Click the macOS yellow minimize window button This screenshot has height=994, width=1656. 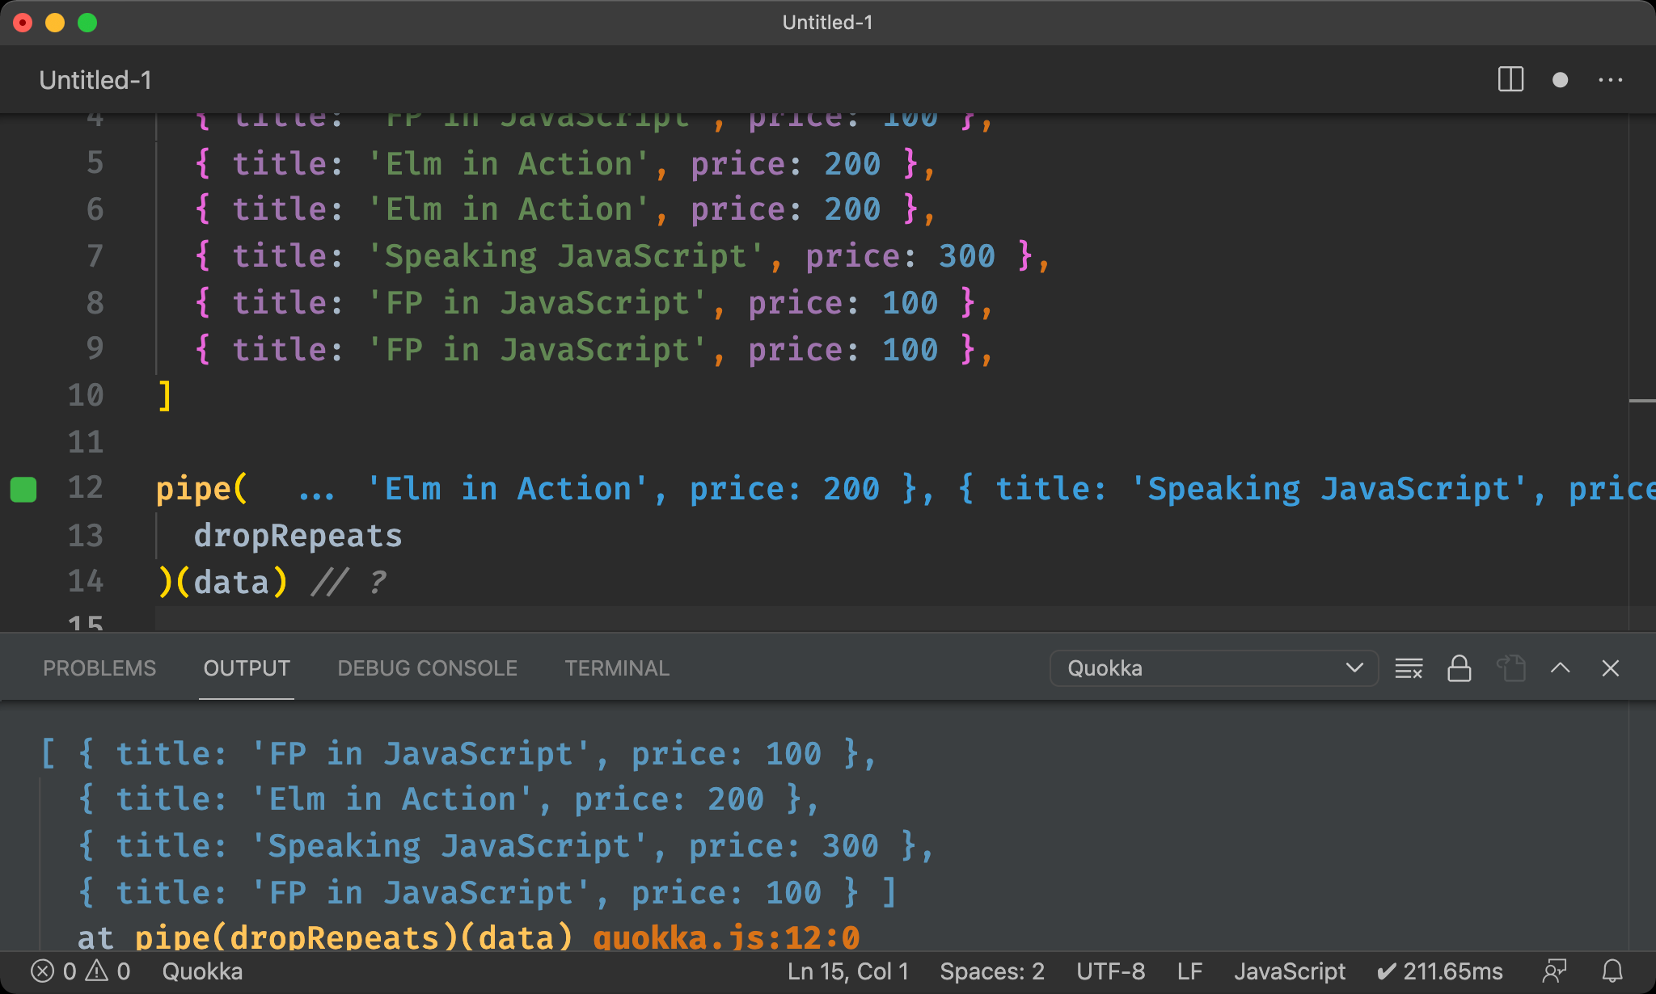(55, 23)
